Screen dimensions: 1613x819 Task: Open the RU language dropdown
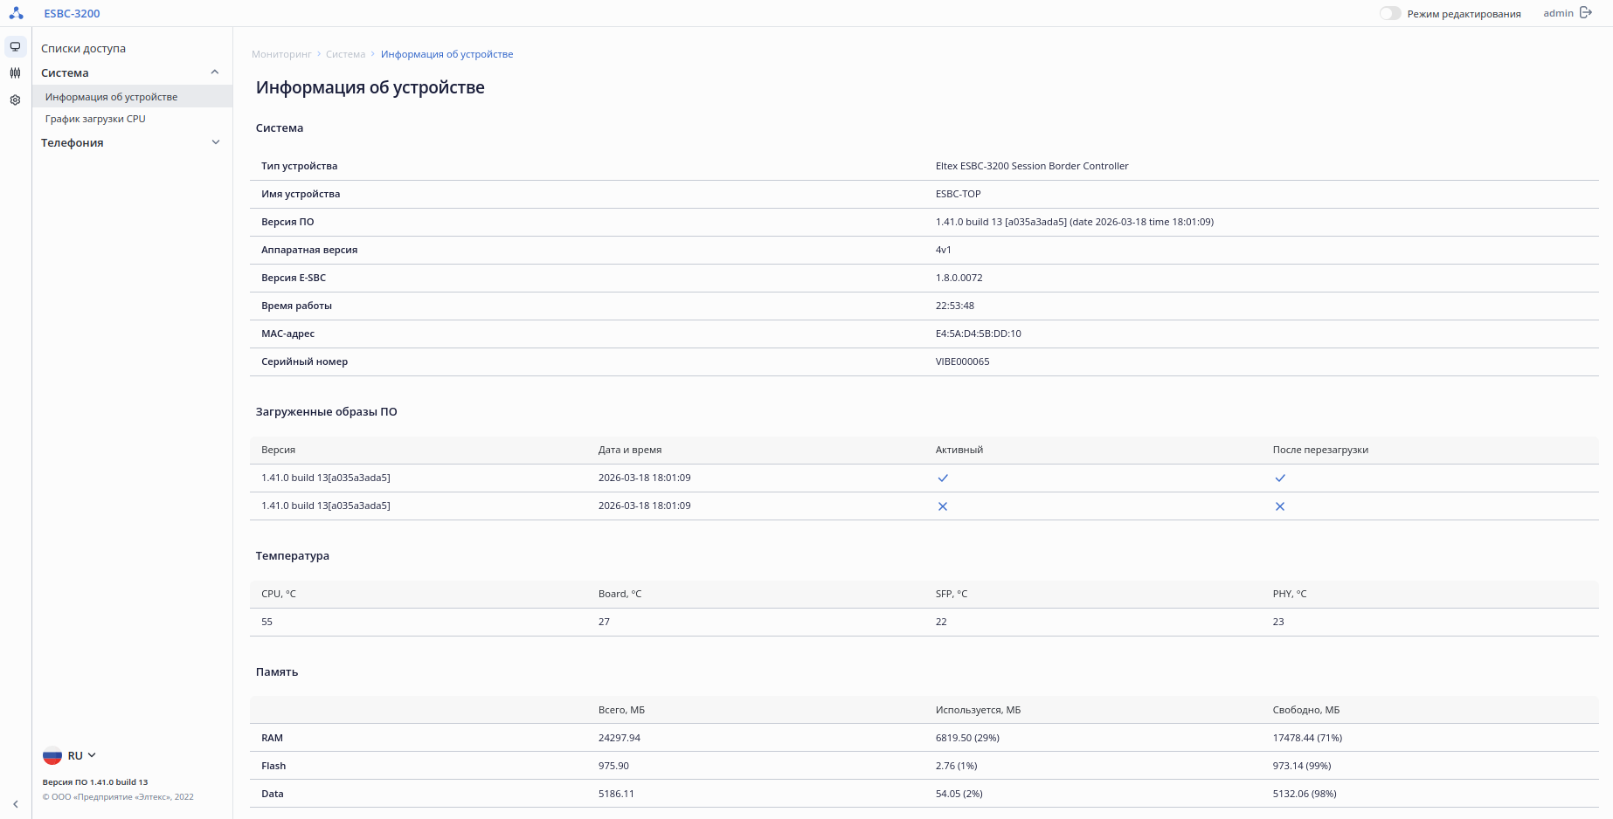(x=82, y=756)
